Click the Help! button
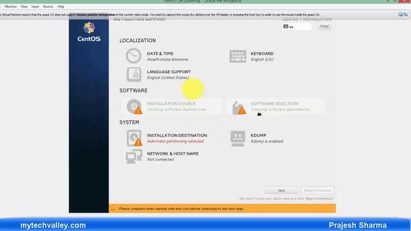 pos(324,26)
